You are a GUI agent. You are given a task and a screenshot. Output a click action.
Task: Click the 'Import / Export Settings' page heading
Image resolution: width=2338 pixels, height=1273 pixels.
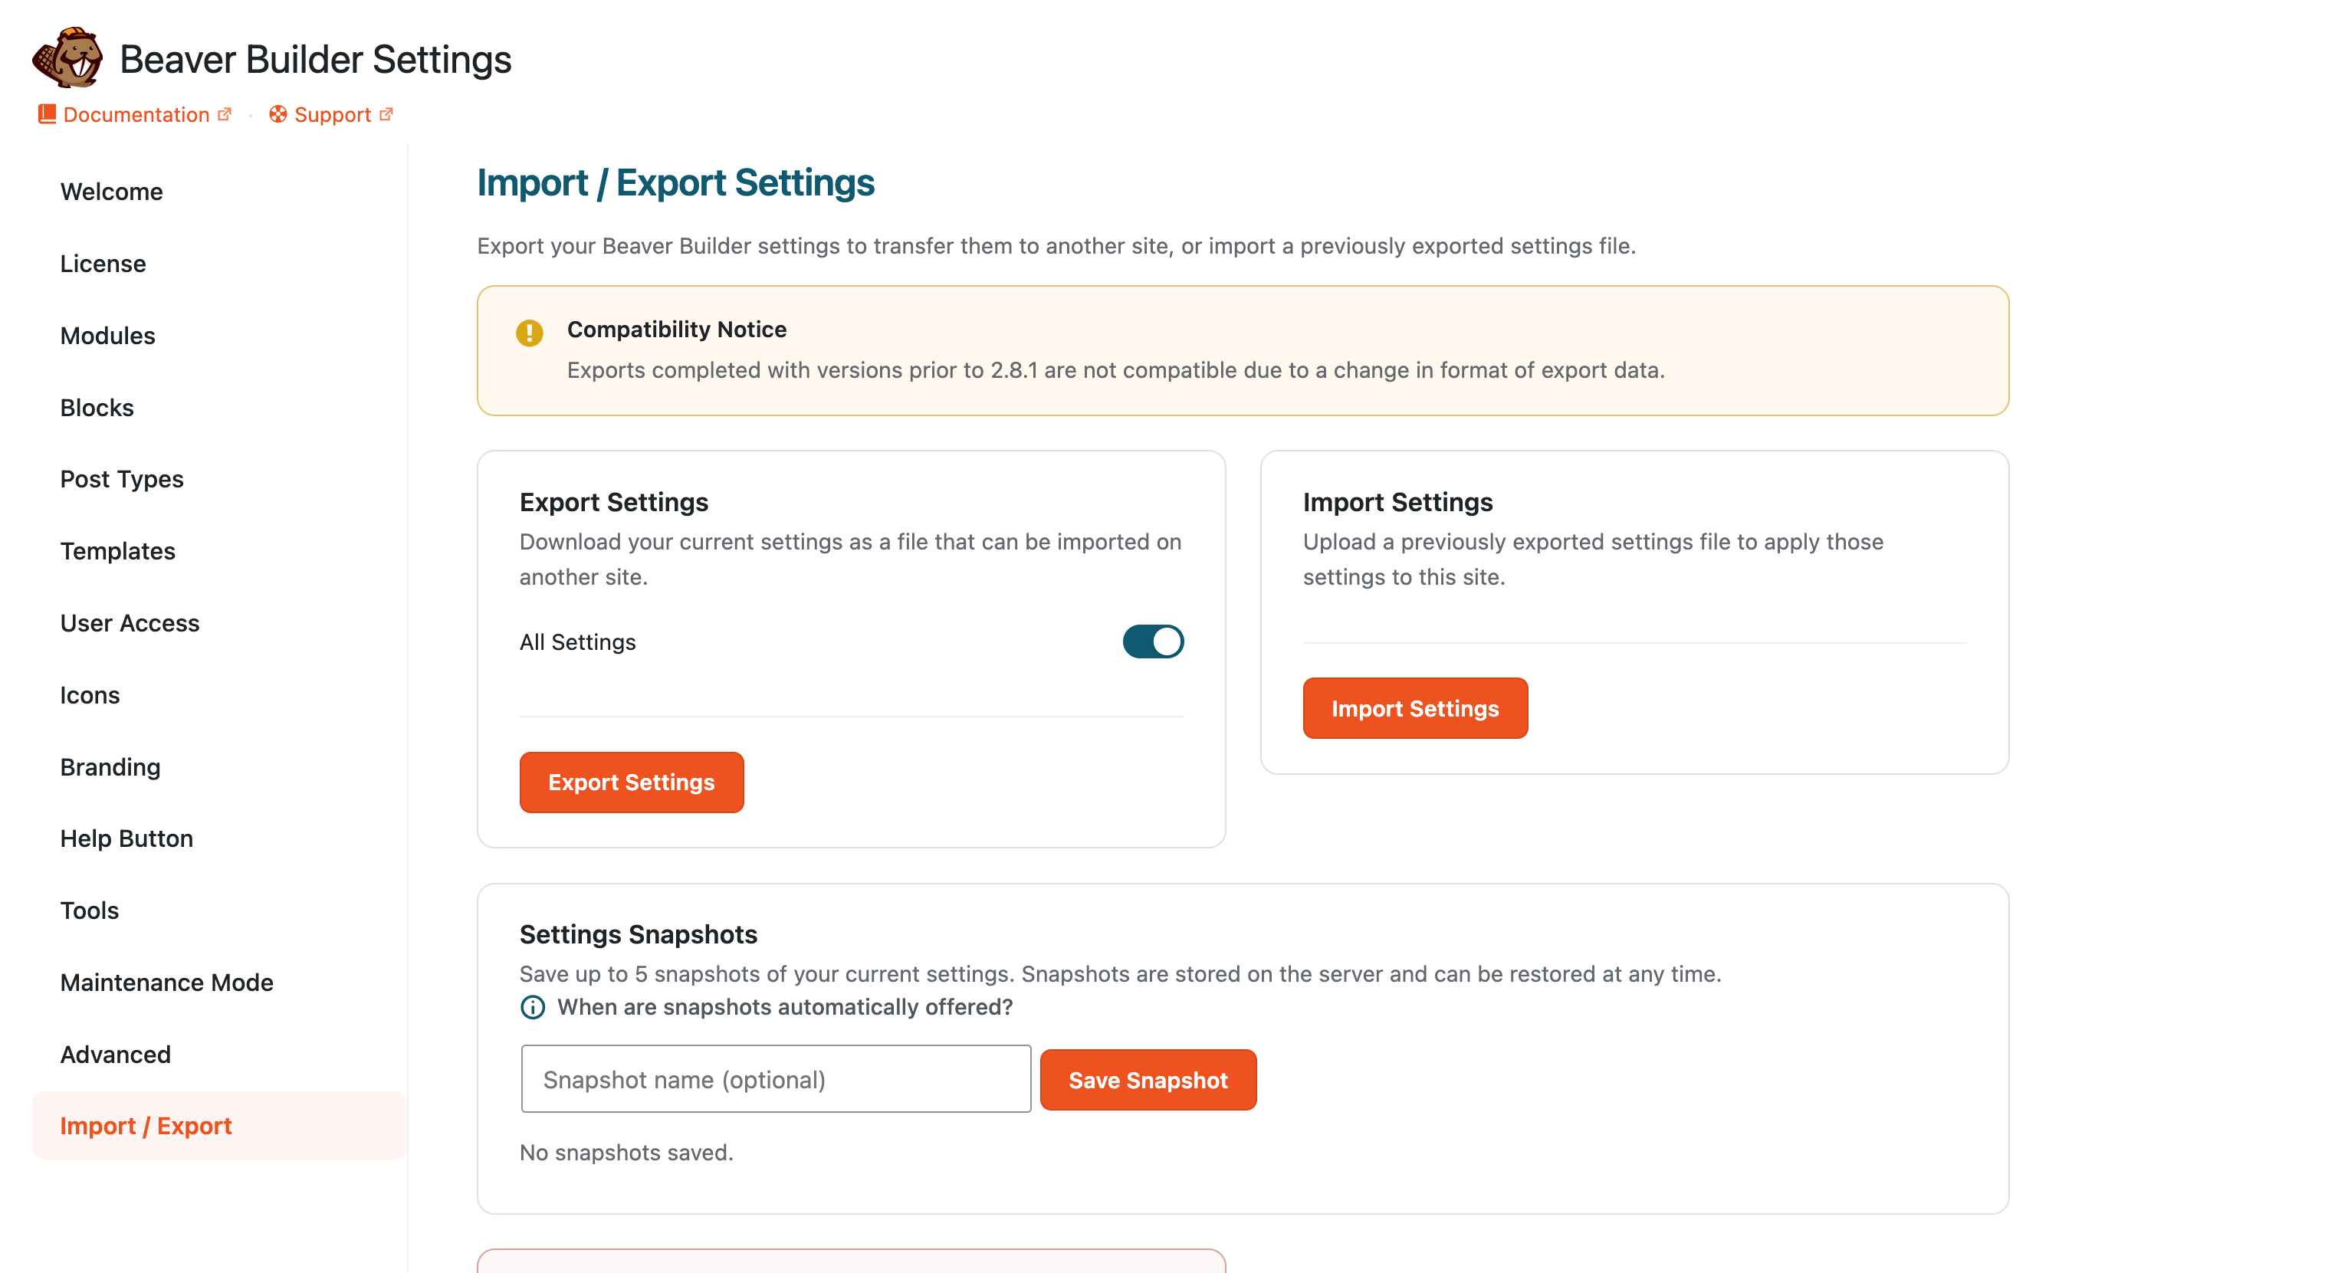coord(675,182)
